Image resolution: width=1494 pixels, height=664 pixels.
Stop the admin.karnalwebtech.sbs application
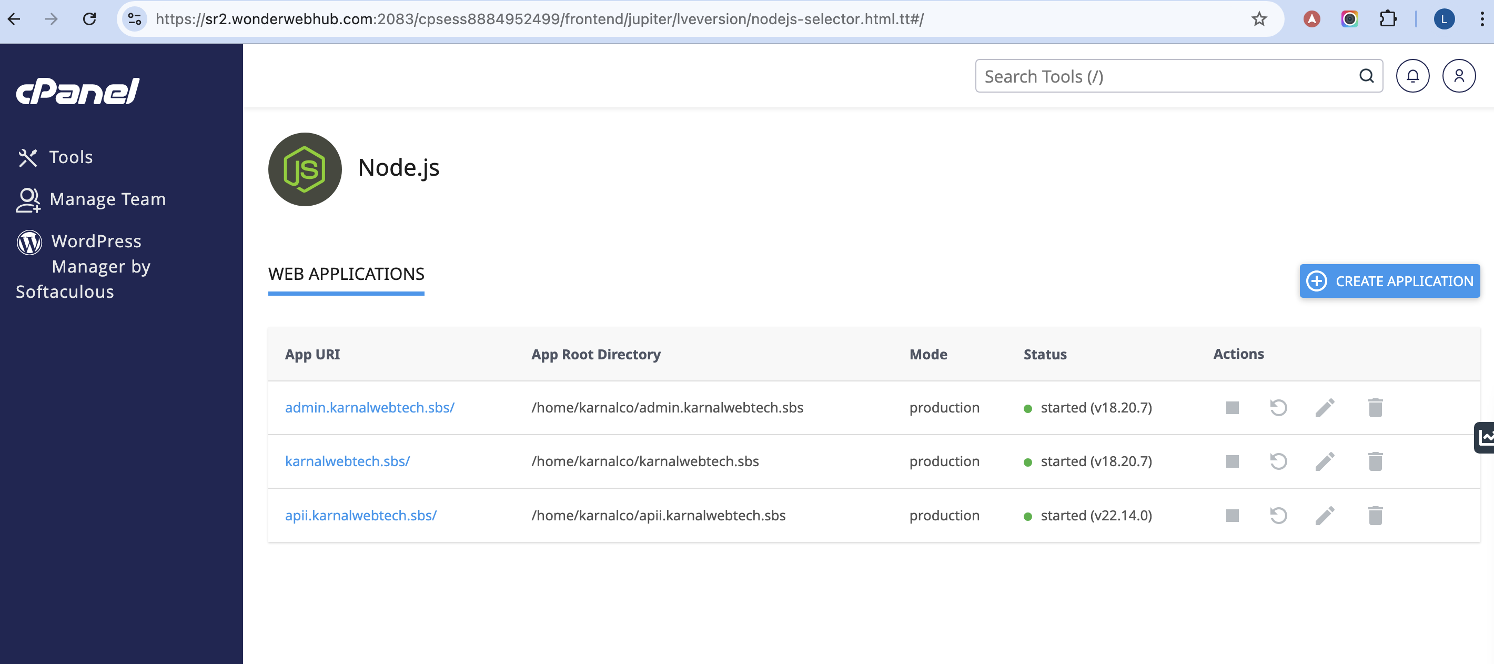coord(1232,408)
